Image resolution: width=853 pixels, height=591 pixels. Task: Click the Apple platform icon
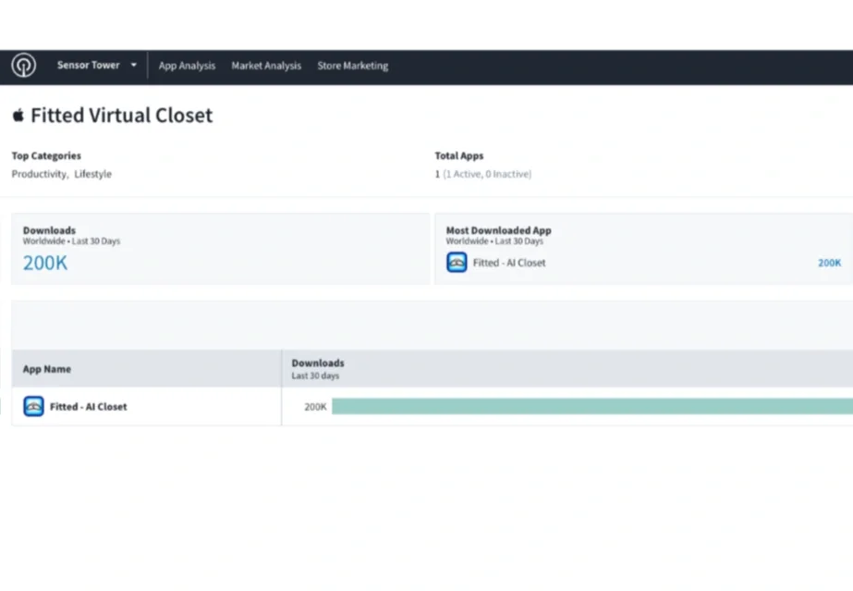[18, 115]
